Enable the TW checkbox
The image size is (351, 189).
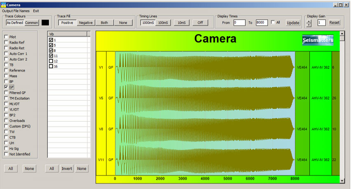pyautogui.click(x=6, y=131)
